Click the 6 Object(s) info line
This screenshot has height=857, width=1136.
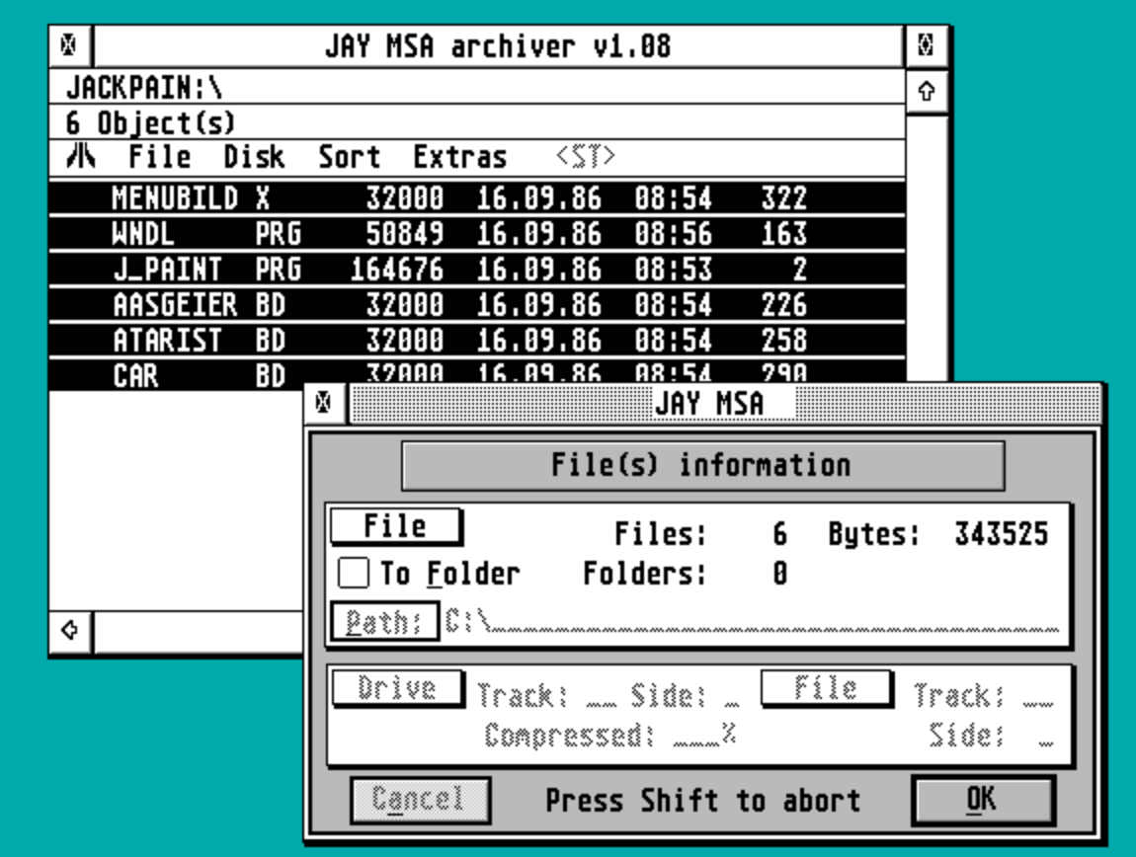pos(477,122)
